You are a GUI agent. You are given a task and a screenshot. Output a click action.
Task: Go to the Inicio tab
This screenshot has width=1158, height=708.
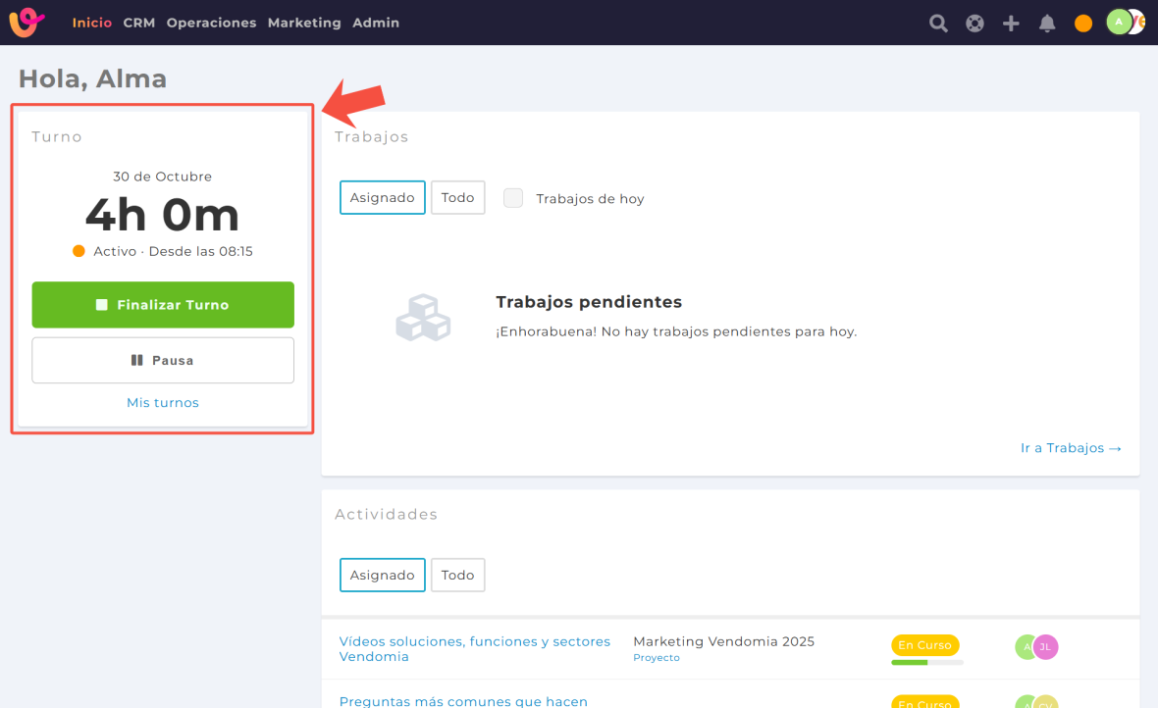point(91,23)
